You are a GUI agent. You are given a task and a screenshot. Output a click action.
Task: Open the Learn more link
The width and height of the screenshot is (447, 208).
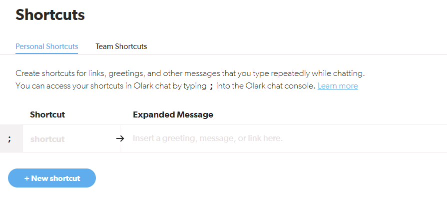coord(338,86)
